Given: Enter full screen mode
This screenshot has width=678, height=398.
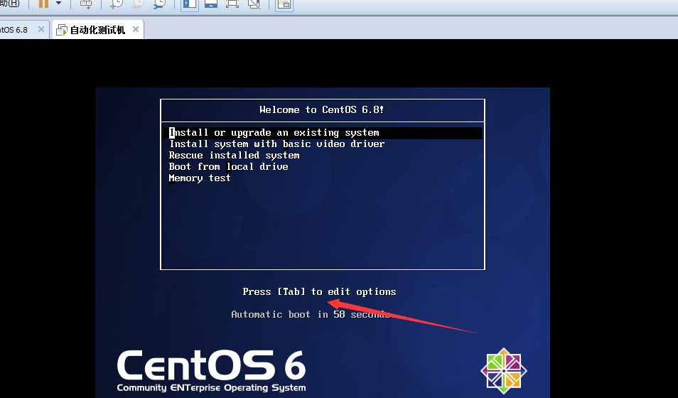Looking at the screenshot, I should pyautogui.click(x=232, y=4).
